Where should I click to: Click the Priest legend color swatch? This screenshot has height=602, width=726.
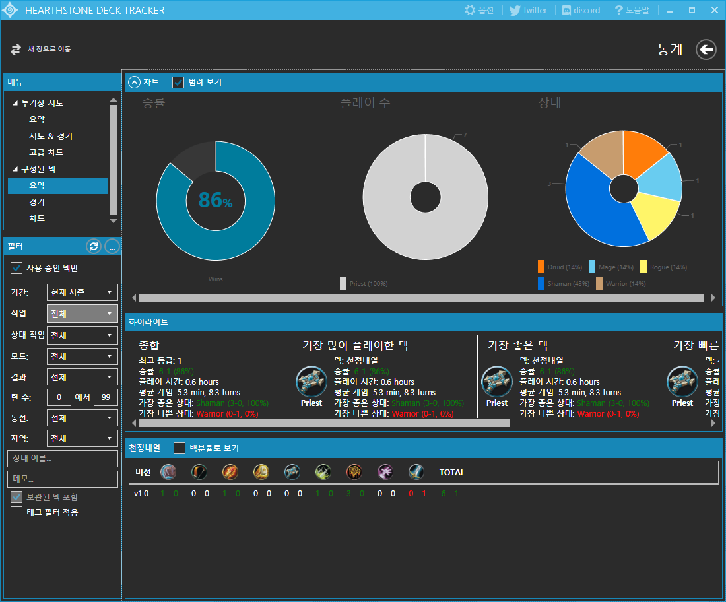(x=343, y=283)
